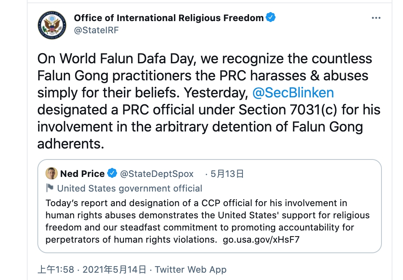
Task: Open Office of International Religious Freedom profile name
Action: click(168, 17)
